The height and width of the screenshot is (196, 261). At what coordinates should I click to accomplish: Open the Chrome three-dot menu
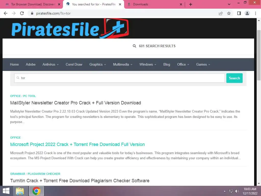(x=255, y=13)
